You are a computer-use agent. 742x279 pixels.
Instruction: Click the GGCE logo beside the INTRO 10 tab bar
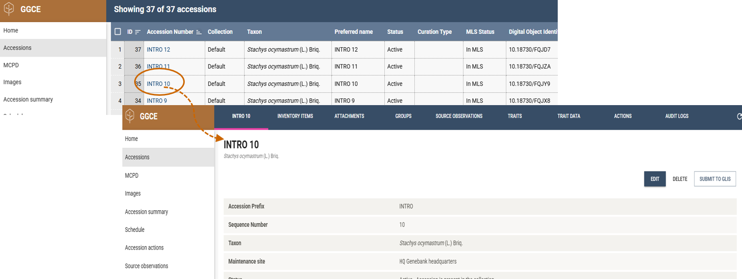pos(130,116)
